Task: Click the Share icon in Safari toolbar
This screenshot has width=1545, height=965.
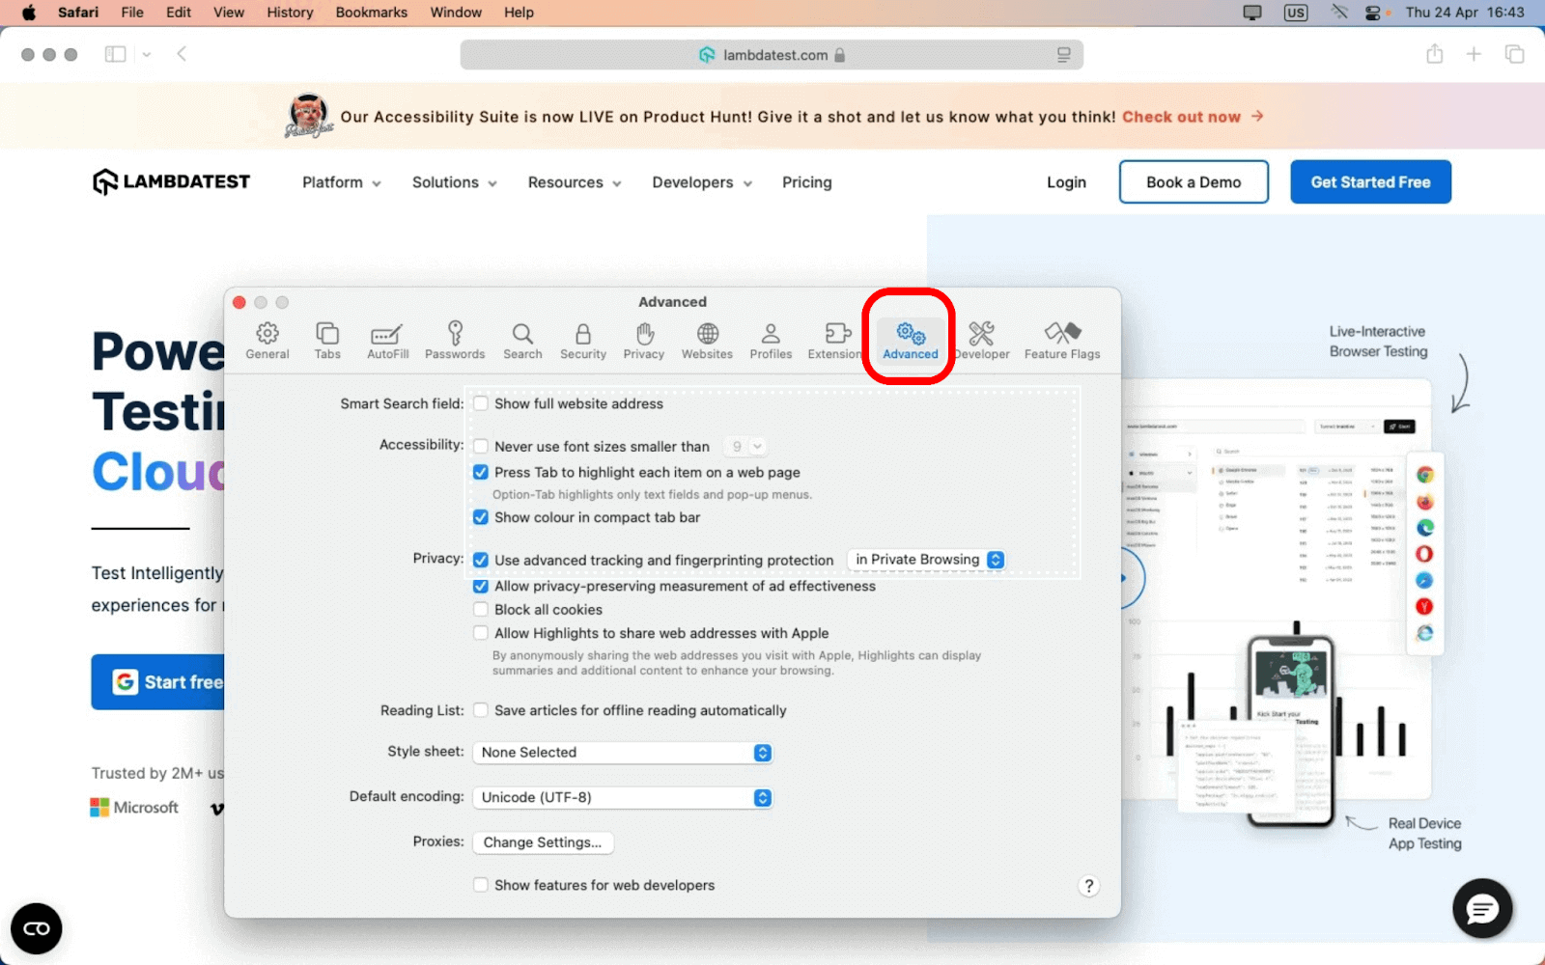Action: (1435, 54)
